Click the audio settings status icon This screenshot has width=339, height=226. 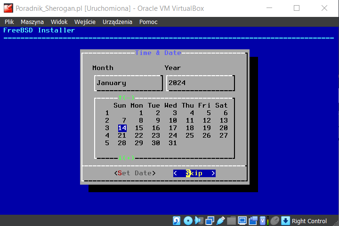coord(199,221)
